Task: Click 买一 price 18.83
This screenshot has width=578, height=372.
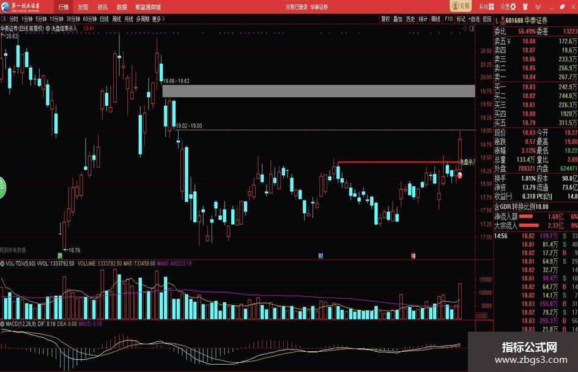Action: point(528,87)
